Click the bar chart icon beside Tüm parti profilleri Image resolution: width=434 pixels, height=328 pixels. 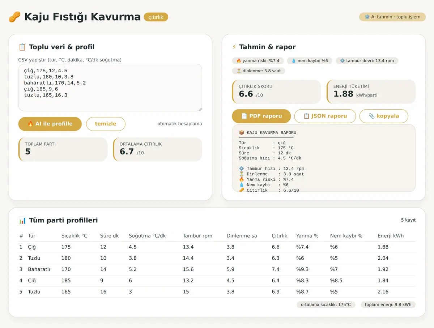click(x=22, y=220)
